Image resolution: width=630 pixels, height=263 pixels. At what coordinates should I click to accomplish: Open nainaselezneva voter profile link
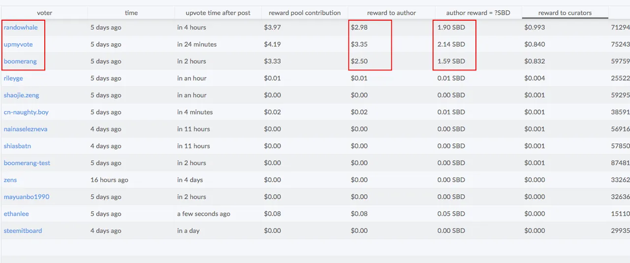pyautogui.click(x=26, y=129)
